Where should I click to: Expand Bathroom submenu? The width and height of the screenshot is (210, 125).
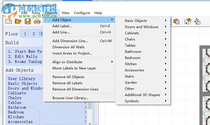coord(143,51)
